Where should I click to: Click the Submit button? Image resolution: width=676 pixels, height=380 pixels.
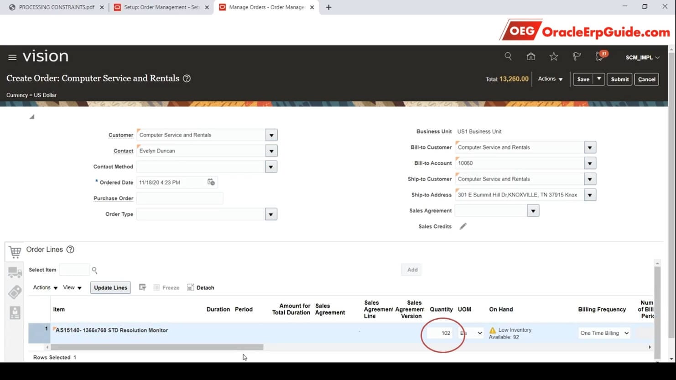tap(619, 79)
